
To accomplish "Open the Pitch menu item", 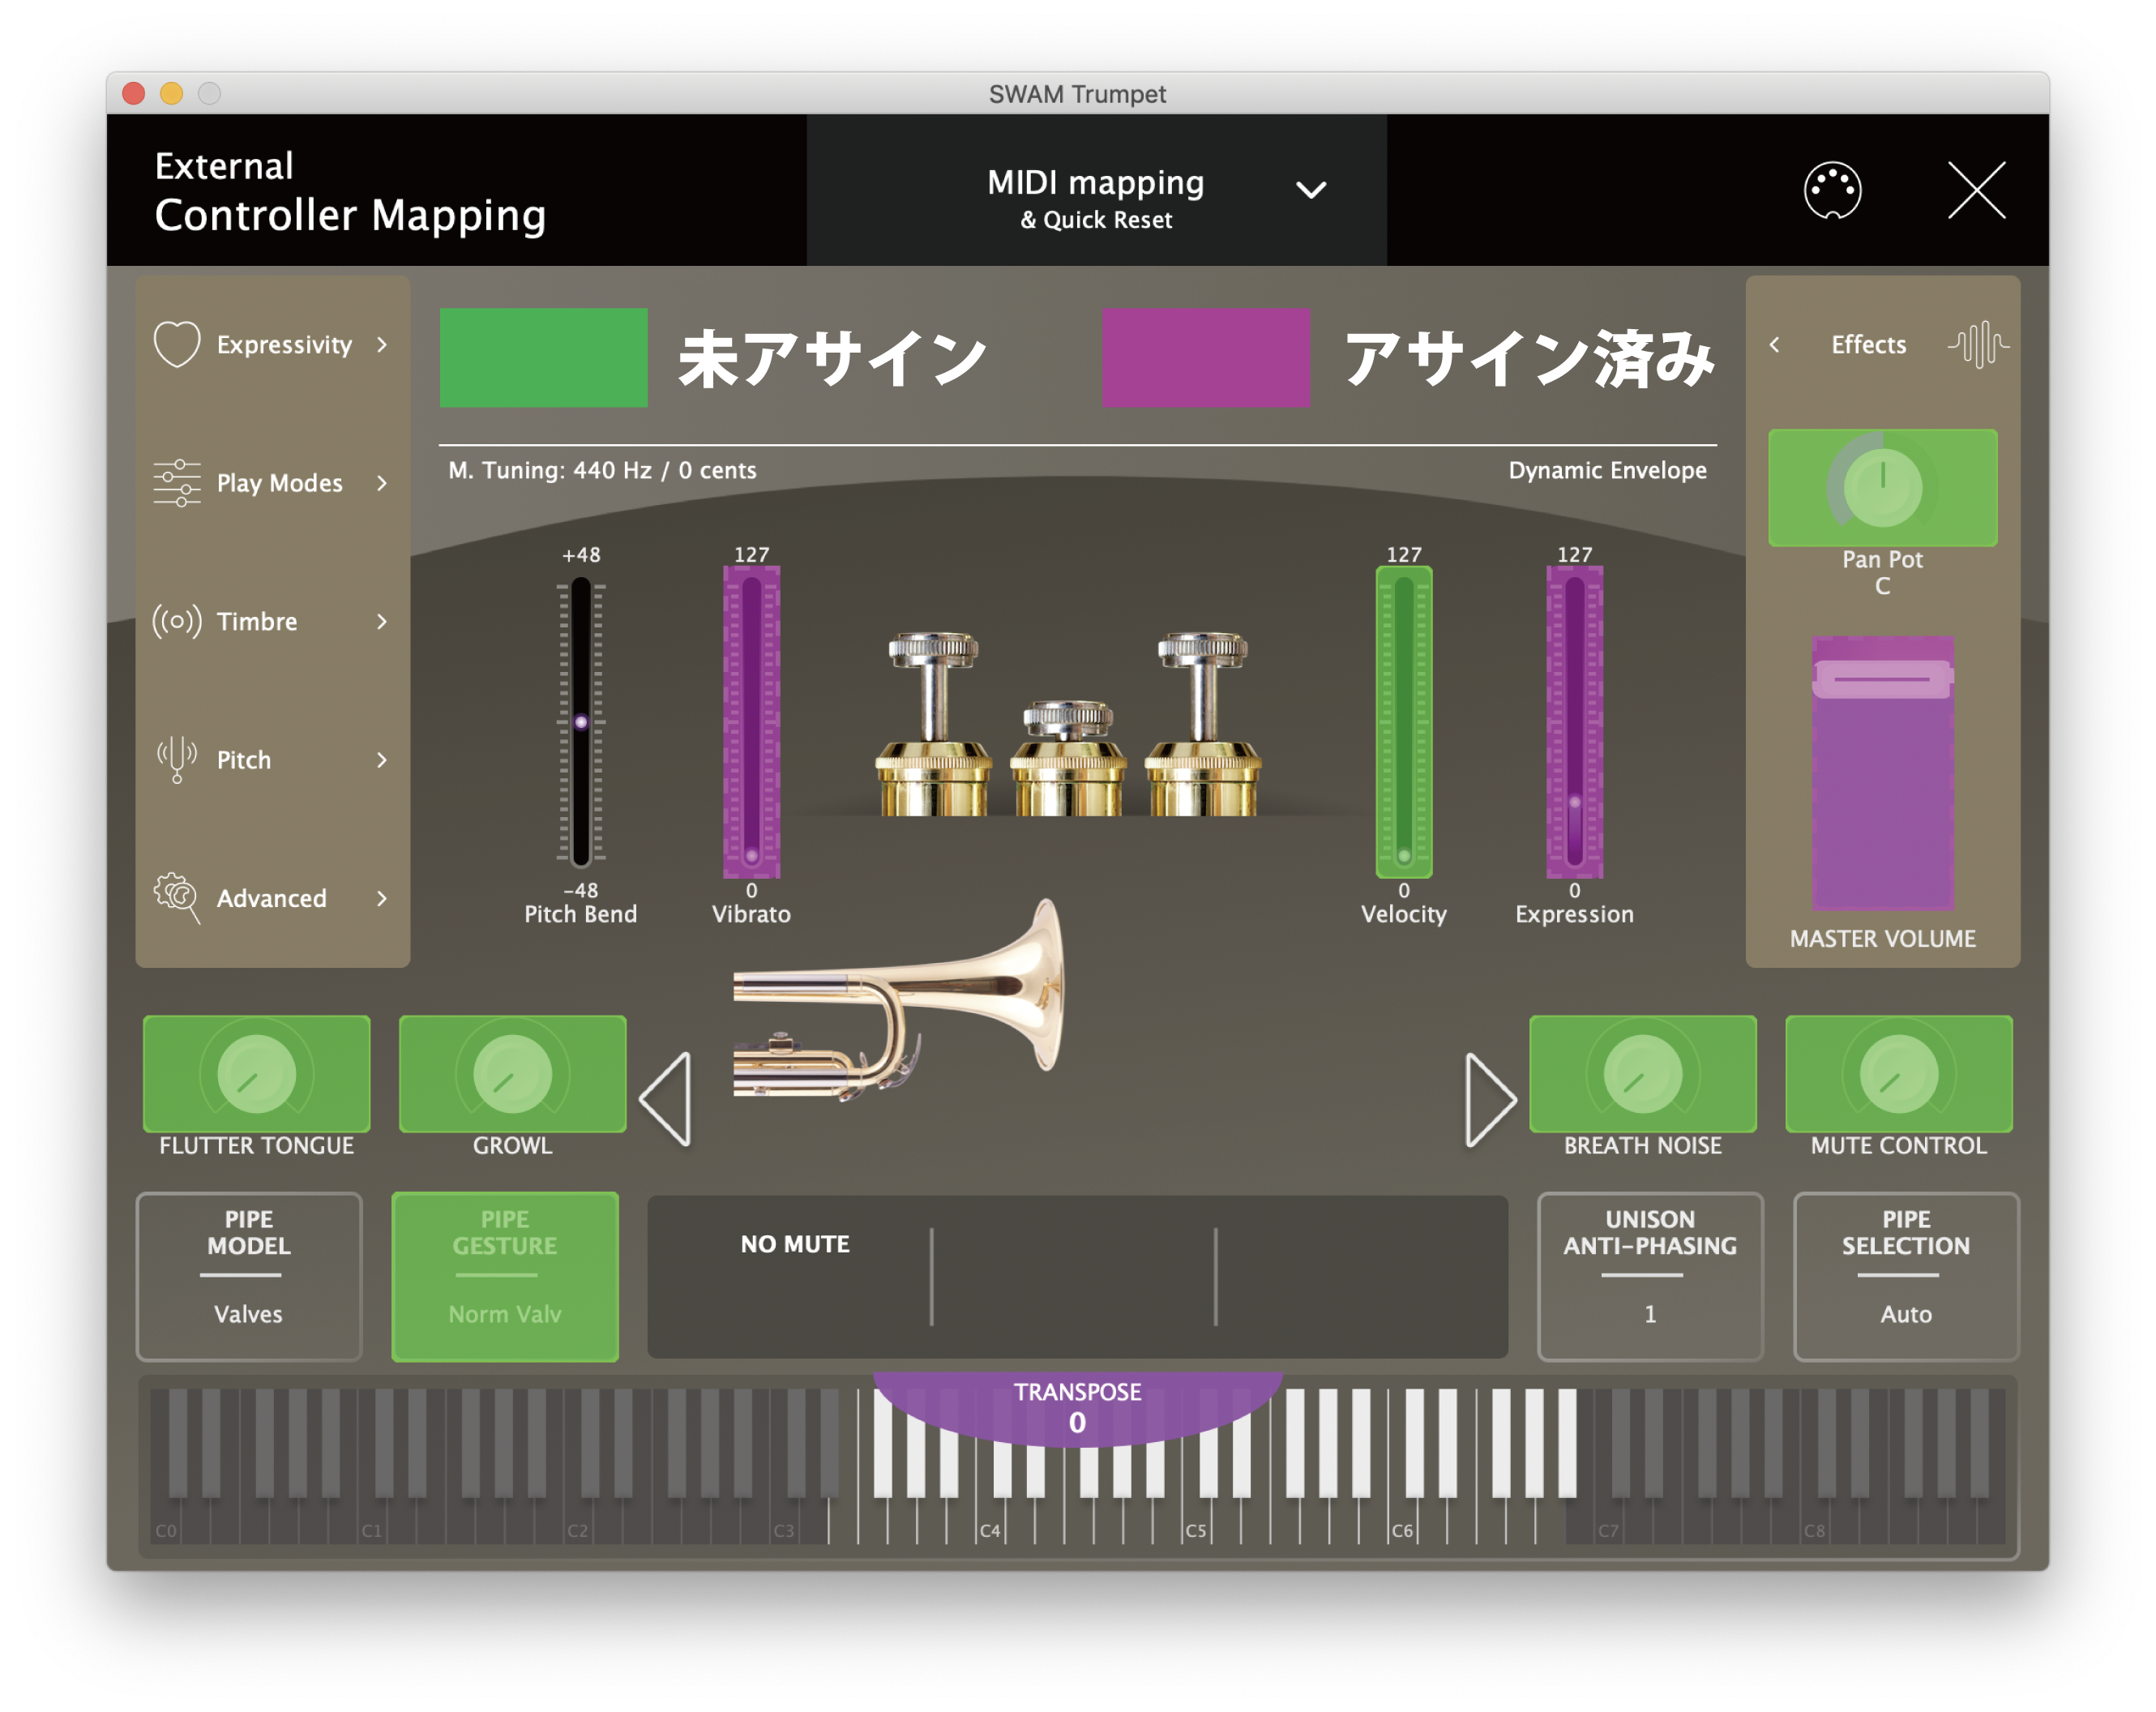I will click(x=272, y=760).
